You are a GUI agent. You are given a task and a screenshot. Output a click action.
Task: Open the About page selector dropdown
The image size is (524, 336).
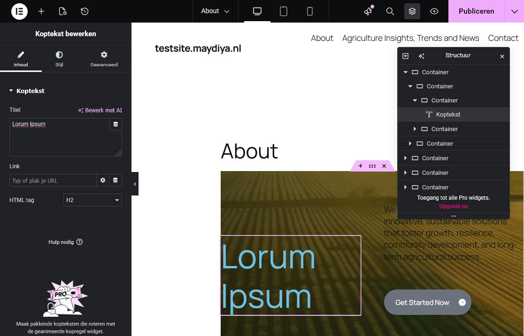click(x=215, y=11)
